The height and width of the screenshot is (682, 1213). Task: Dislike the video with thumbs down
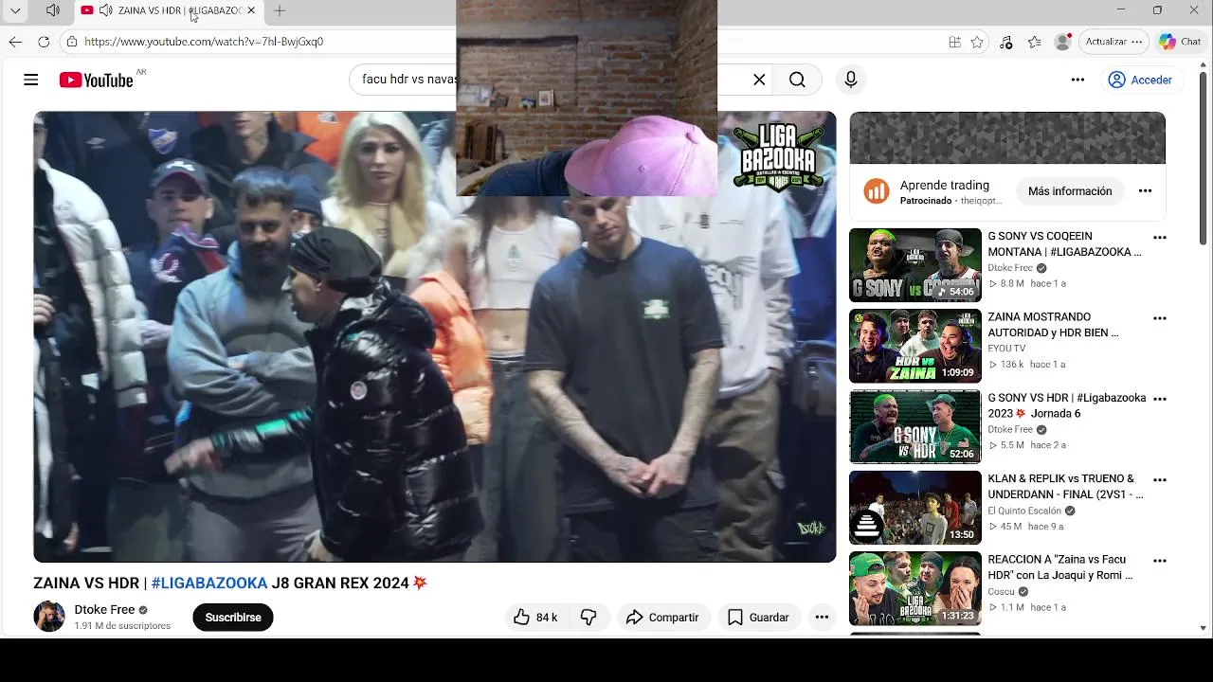pyautogui.click(x=588, y=617)
